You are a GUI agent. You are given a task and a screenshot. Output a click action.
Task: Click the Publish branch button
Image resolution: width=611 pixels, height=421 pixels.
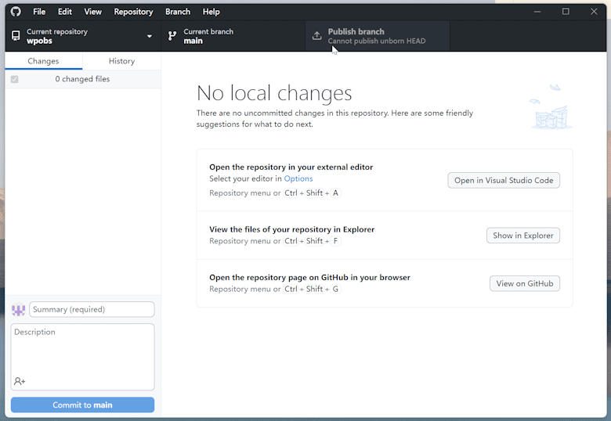coord(378,36)
